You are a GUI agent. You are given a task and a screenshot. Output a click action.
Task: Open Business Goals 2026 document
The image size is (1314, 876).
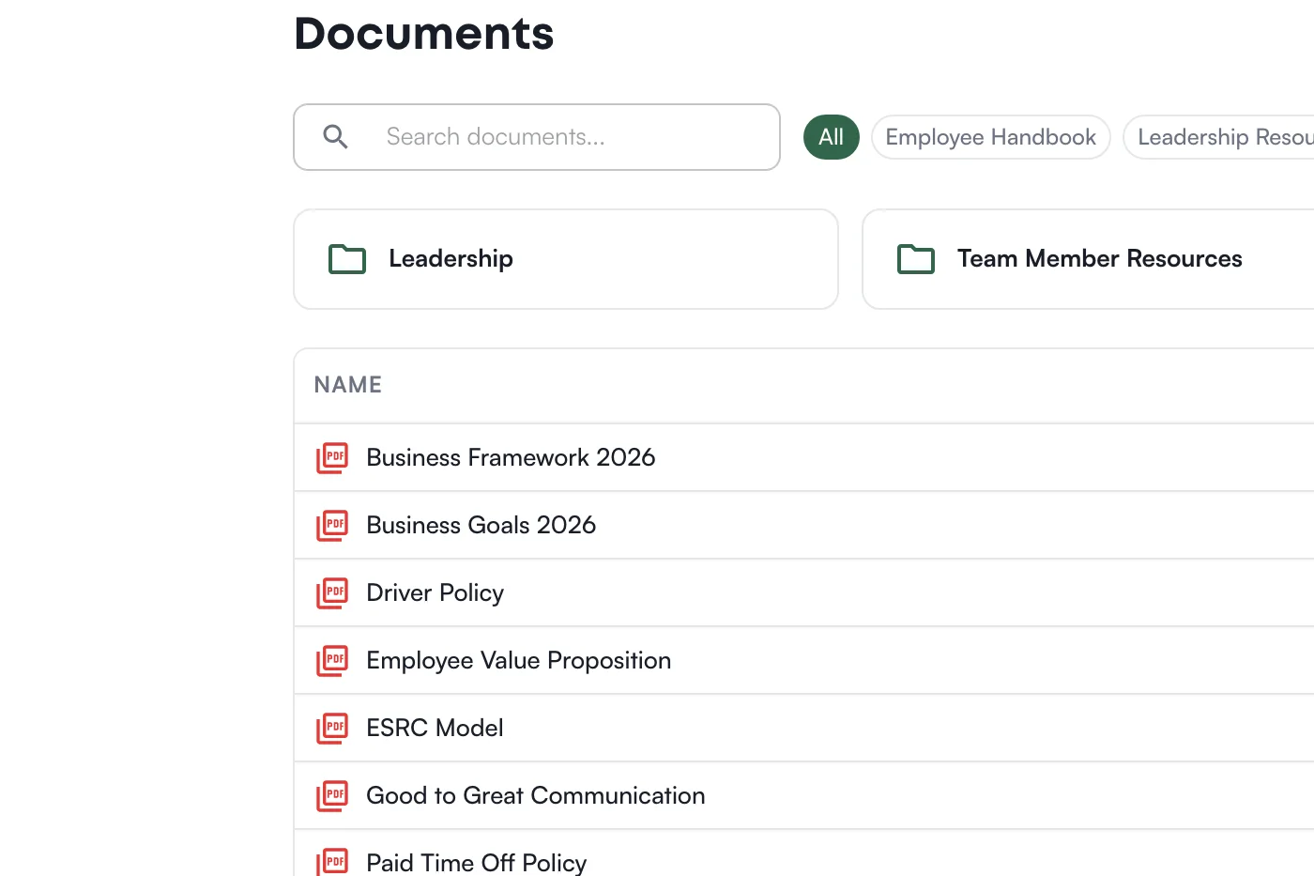pyautogui.click(x=481, y=525)
